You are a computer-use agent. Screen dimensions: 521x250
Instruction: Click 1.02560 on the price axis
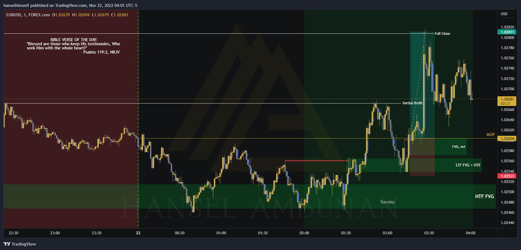coord(507,161)
